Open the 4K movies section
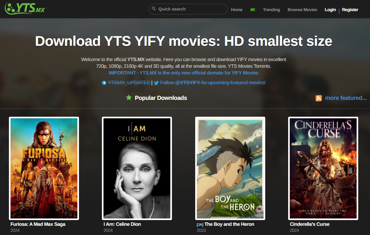 click(253, 10)
